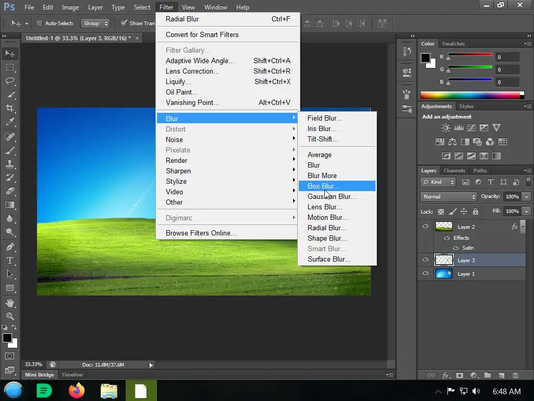Add a Color Balance adjustment
Viewport: 534px width, 401px height.
click(452, 142)
